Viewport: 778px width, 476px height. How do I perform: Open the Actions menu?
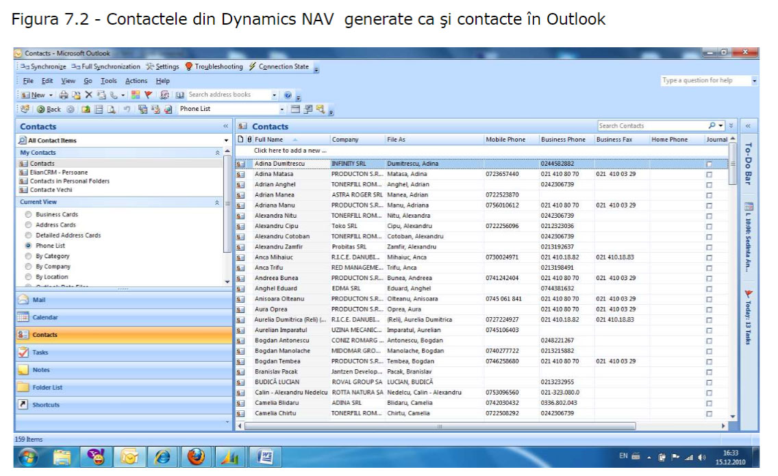pos(136,81)
